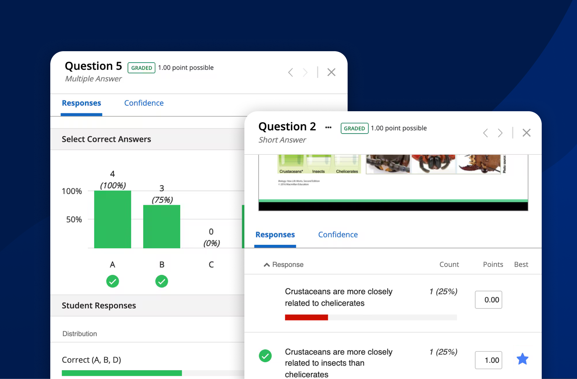577x379 pixels.
Task: Open the more options menu on Question 2
Action: point(328,127)
